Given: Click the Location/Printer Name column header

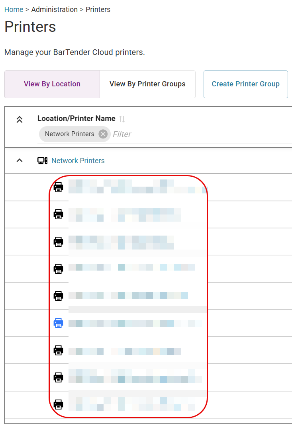Looking at the screenshot, I should click(x=76, y=119).
